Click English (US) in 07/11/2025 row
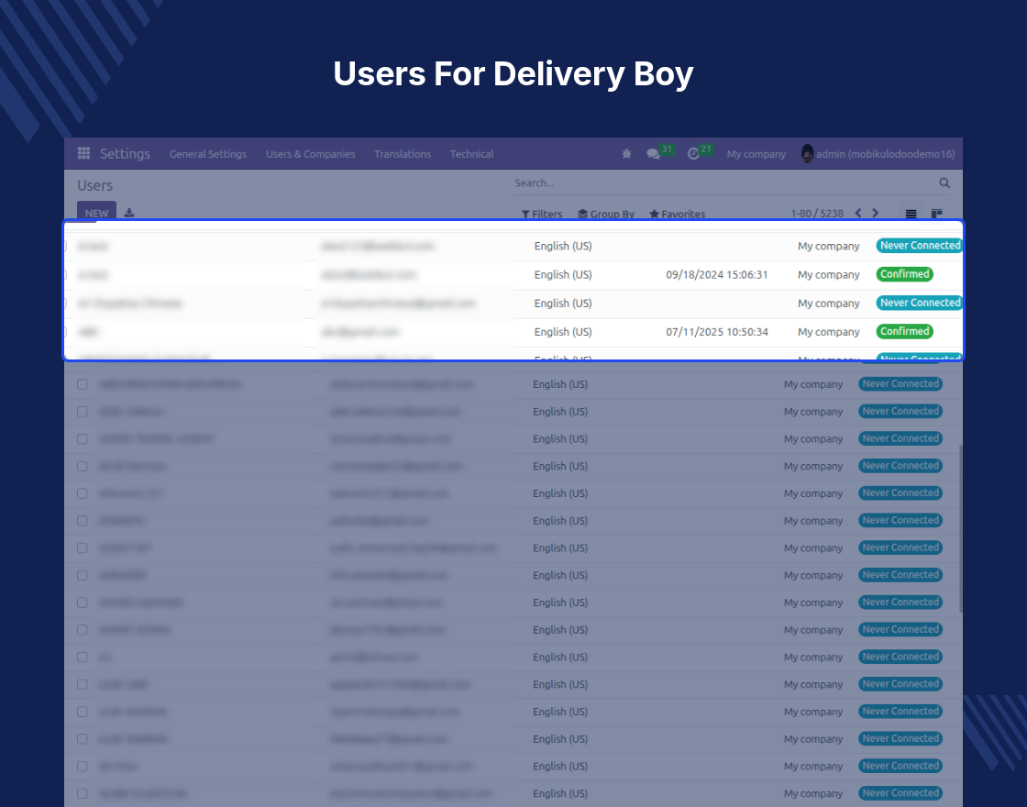 click(x=563, y=332)
